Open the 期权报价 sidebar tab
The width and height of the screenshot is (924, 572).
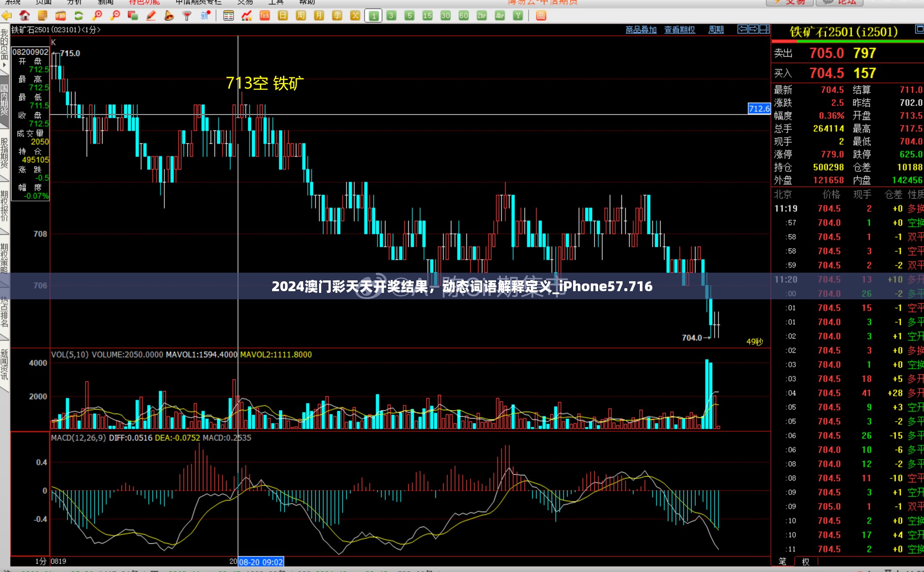point(4,206)
